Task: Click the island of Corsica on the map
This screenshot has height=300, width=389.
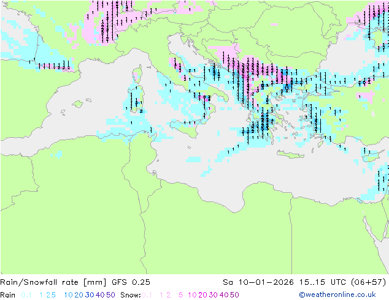Action: pyautogui.click(x=138, y=73)
